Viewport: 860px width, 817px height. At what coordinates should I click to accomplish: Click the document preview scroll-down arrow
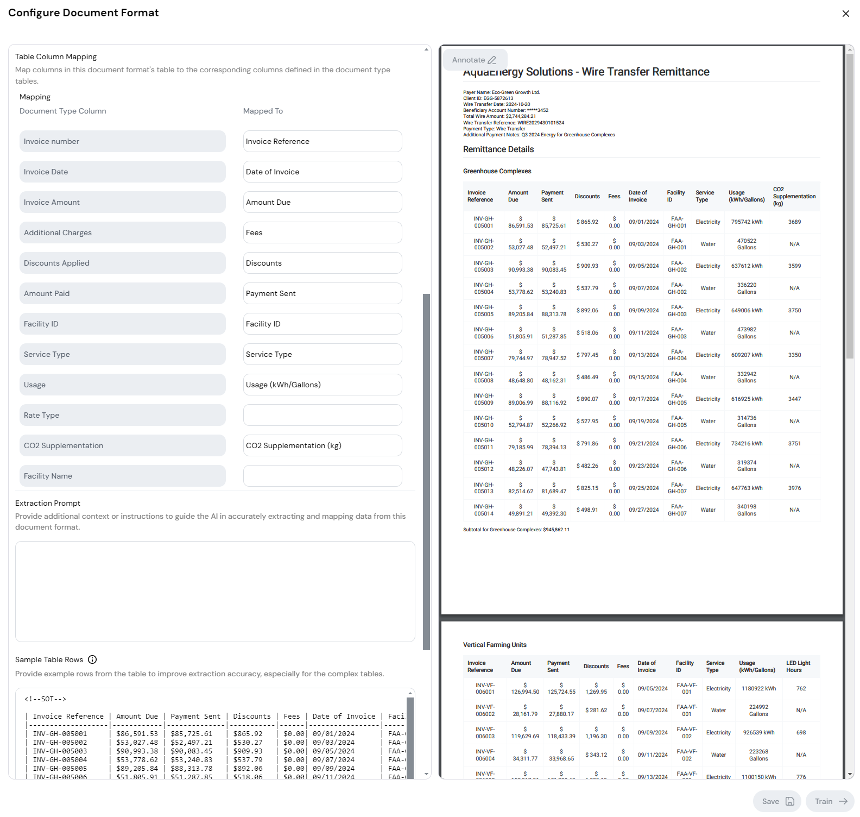pos(850,774)
